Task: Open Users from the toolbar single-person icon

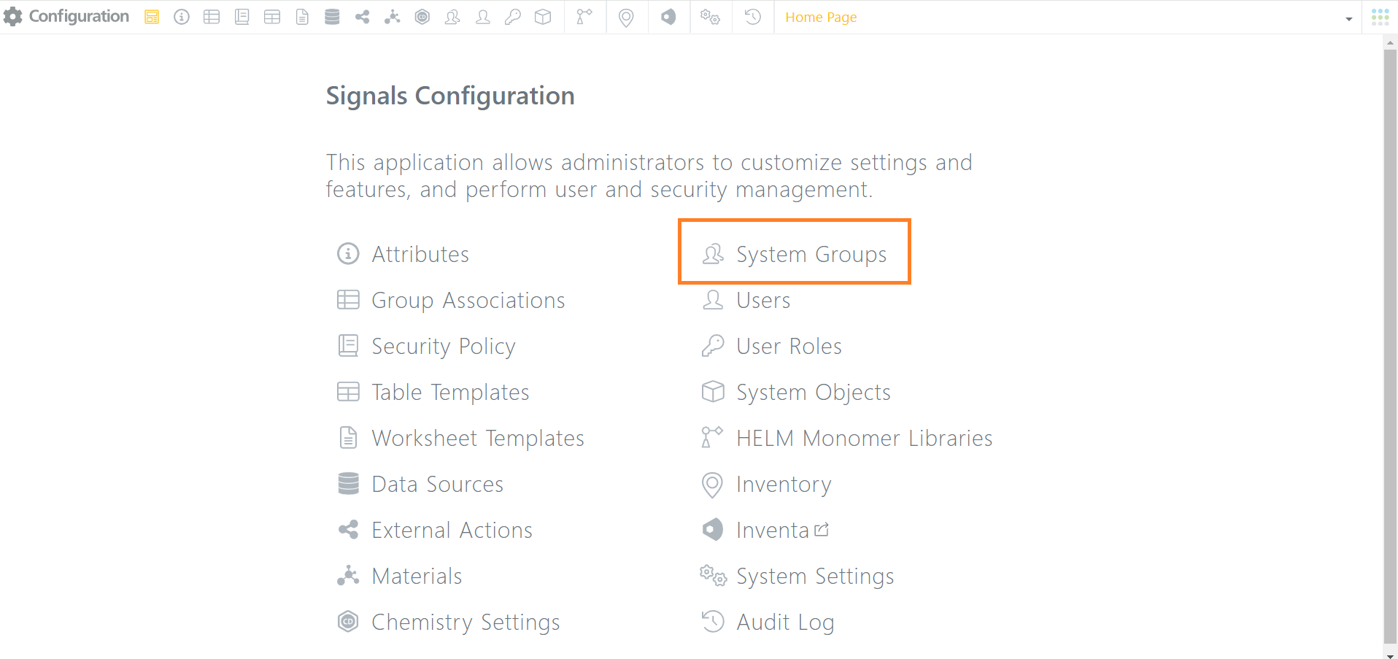Action: (x=482, y=17)
